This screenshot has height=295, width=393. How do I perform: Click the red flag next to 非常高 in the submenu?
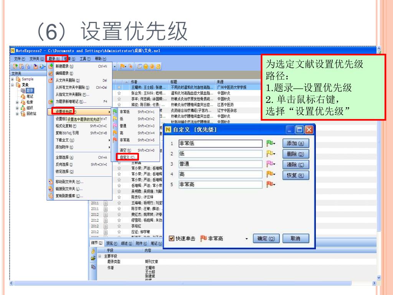coord(115,140)
